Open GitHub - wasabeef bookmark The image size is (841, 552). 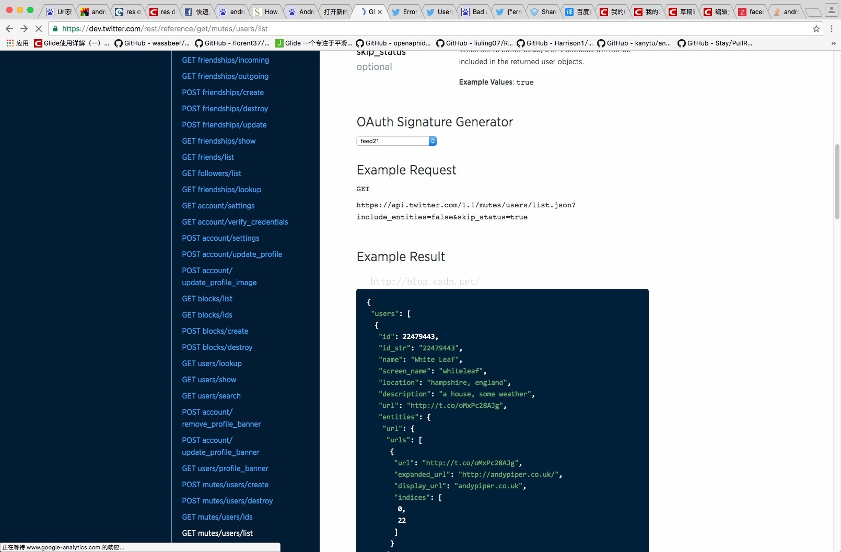click(151, 43)
